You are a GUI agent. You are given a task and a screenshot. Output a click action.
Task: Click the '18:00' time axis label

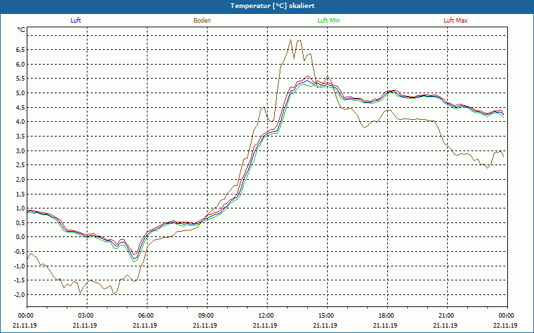[x=388, y=316]
